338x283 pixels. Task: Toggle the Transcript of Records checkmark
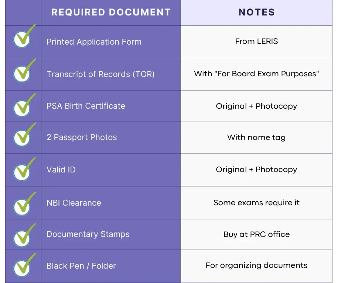pos(23,73)
